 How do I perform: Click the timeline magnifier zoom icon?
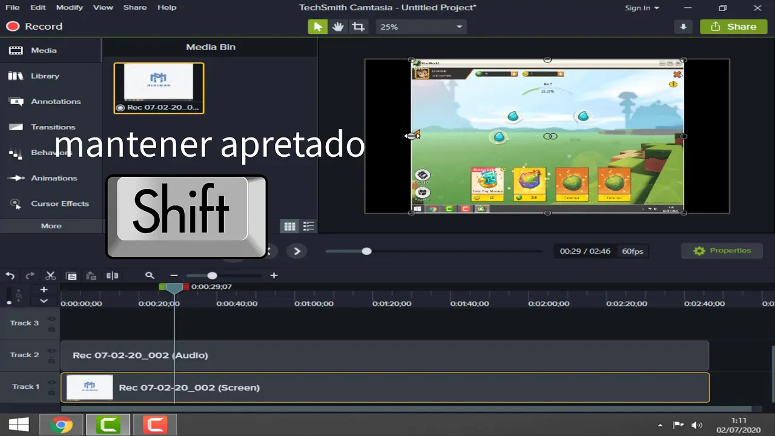150,276
